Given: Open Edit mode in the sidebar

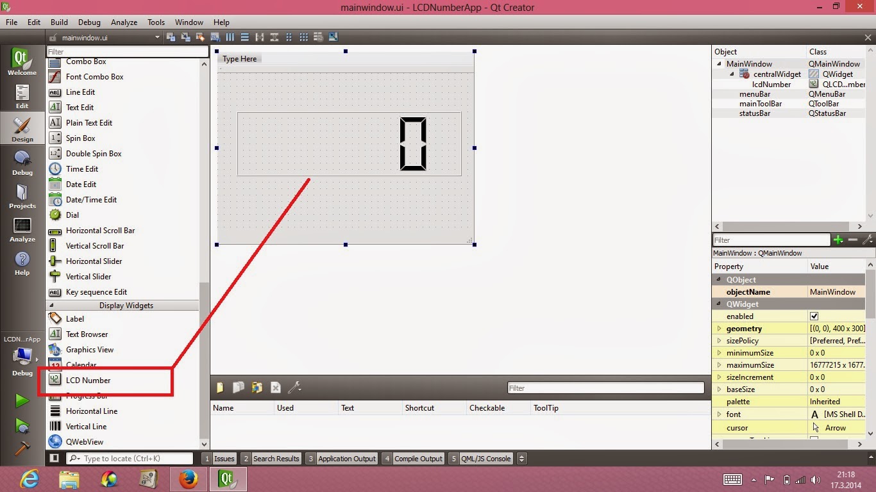Looking at the screenshot, I should (x=22, y=97).
